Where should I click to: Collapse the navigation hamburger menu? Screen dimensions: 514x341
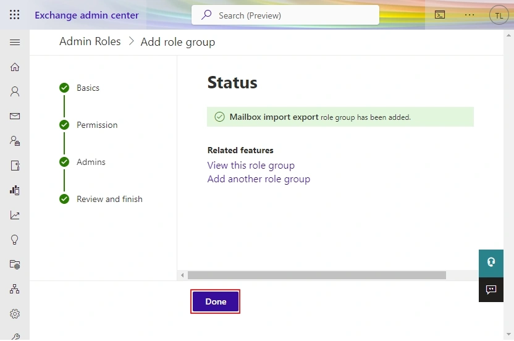(x=15, y=42)
